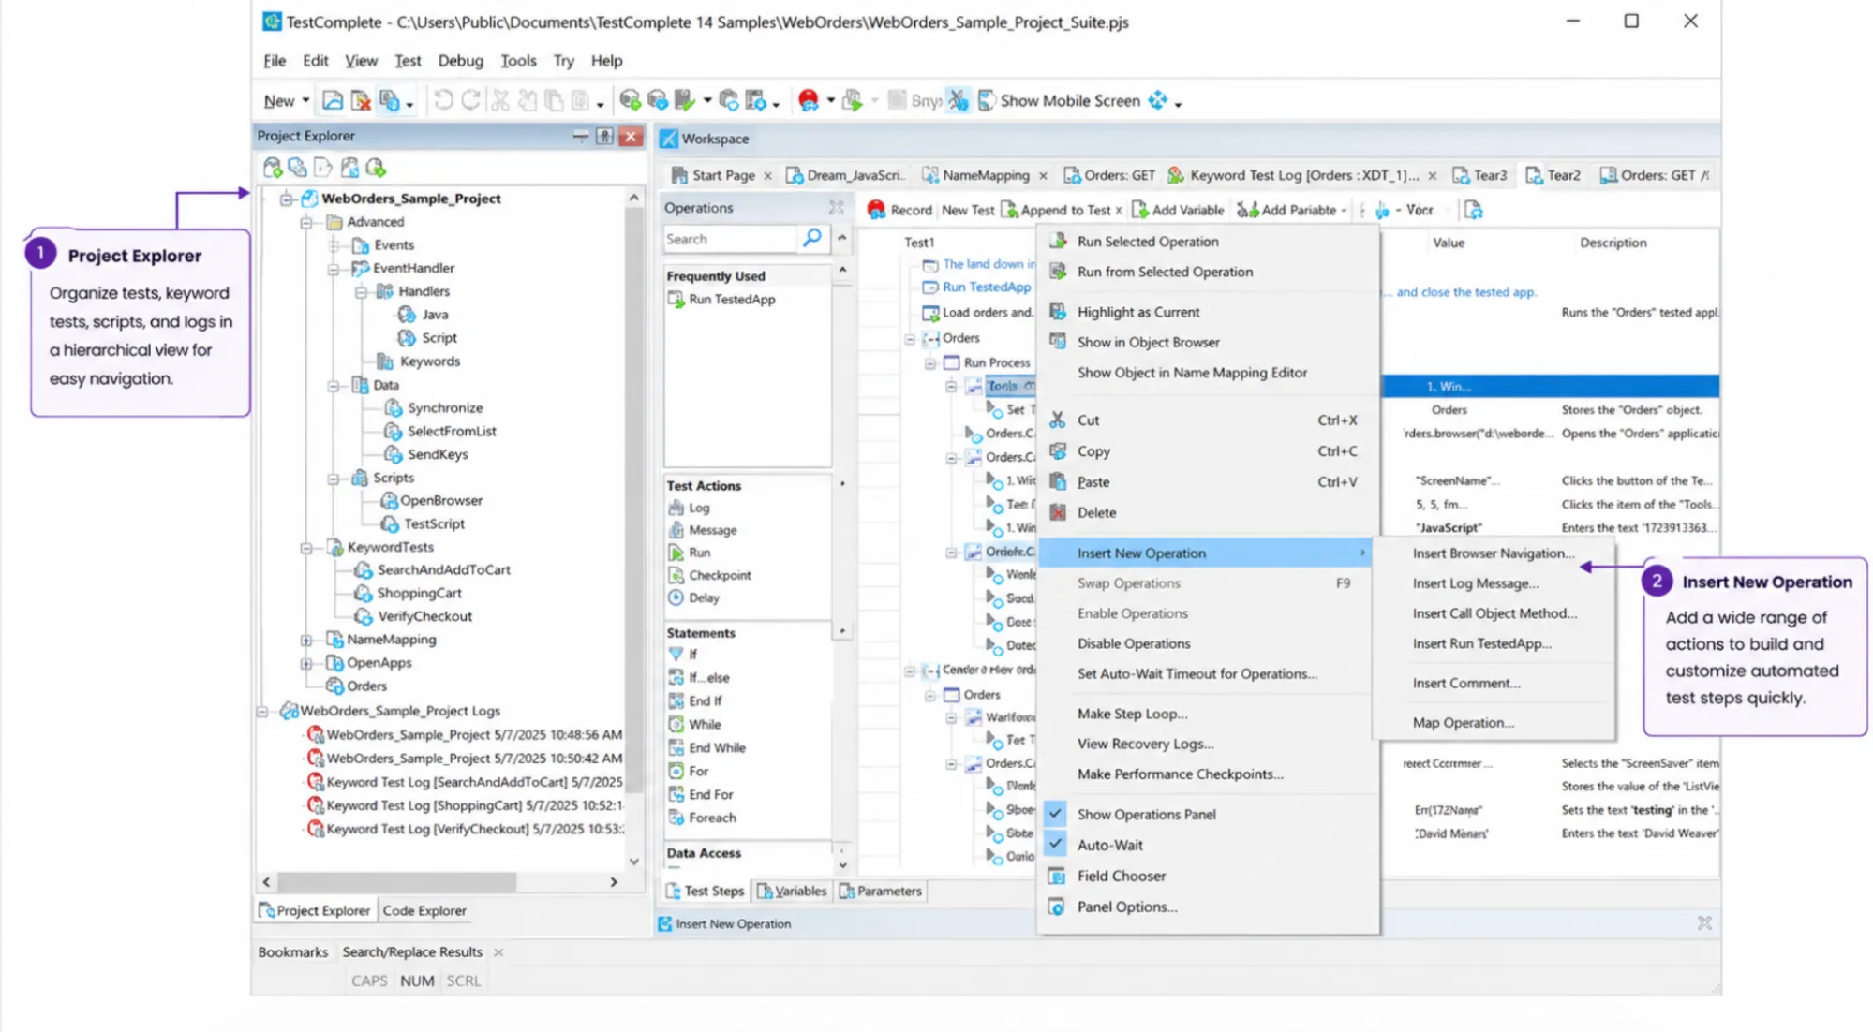Expand the NameMapping tree node
The width and height of the screenshot is (1873, 1032).
[306, 640]
